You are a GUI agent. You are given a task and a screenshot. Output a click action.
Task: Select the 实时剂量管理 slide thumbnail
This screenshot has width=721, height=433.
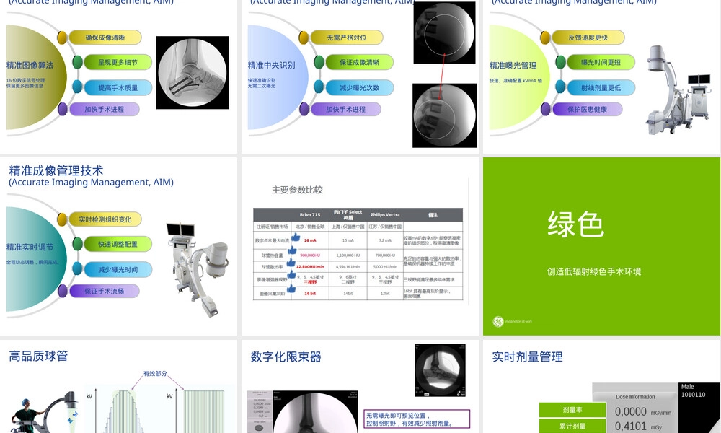point(601,387)
